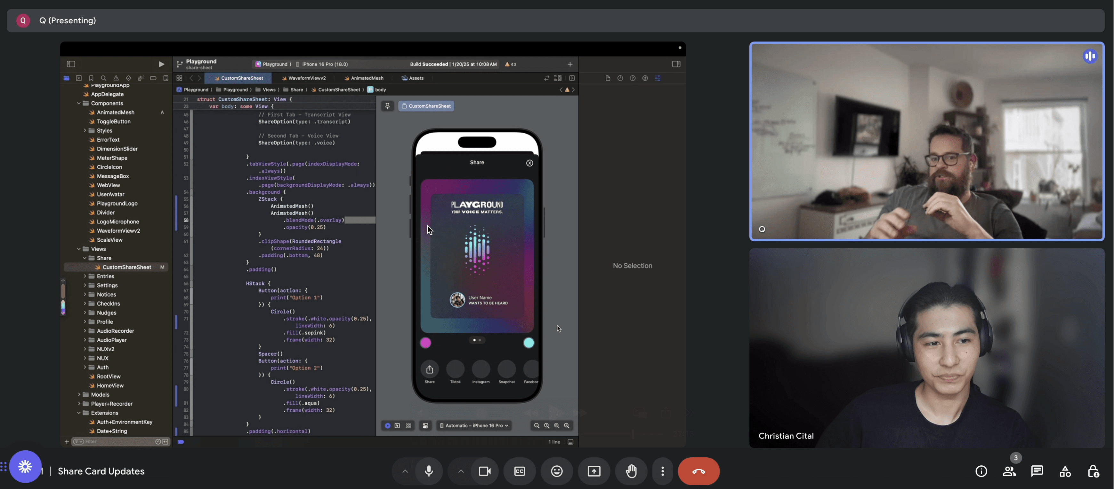Mute the microphone in the call
Image resolution: width=1114 pixels, height=489 pixels.
429,471
